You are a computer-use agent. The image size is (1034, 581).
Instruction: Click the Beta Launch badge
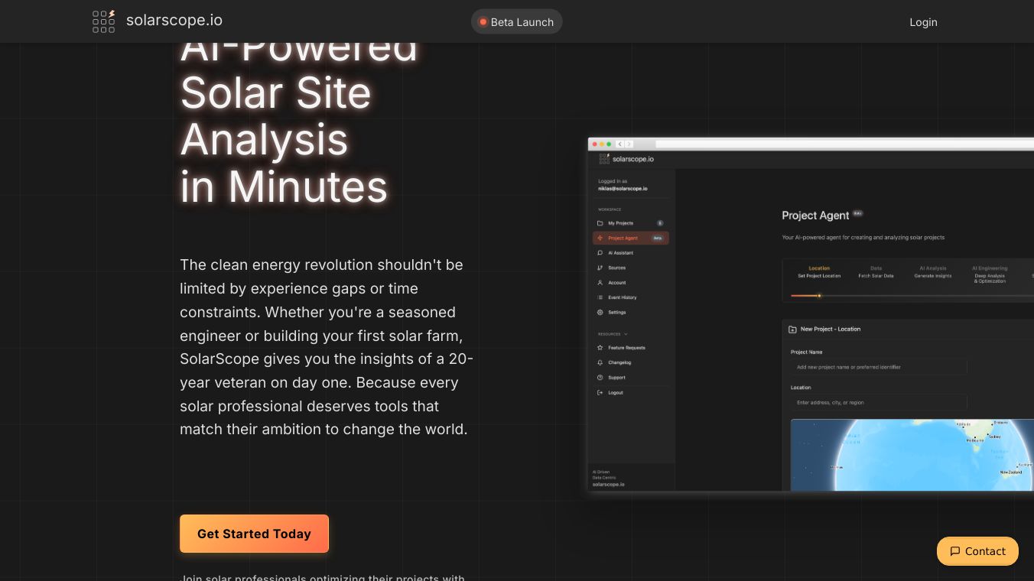[x=516, y=22]
